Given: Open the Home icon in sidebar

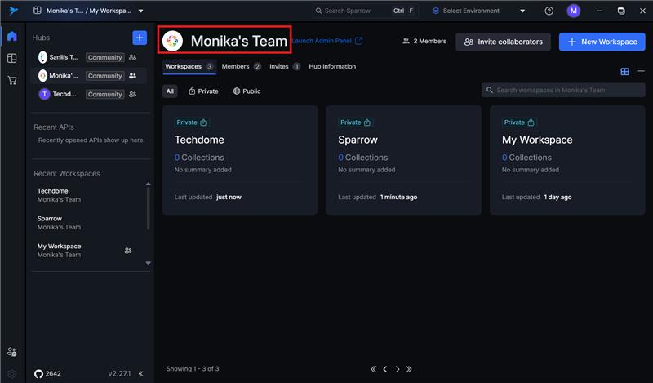Looking at the screenshot, I should pos(12,36).
